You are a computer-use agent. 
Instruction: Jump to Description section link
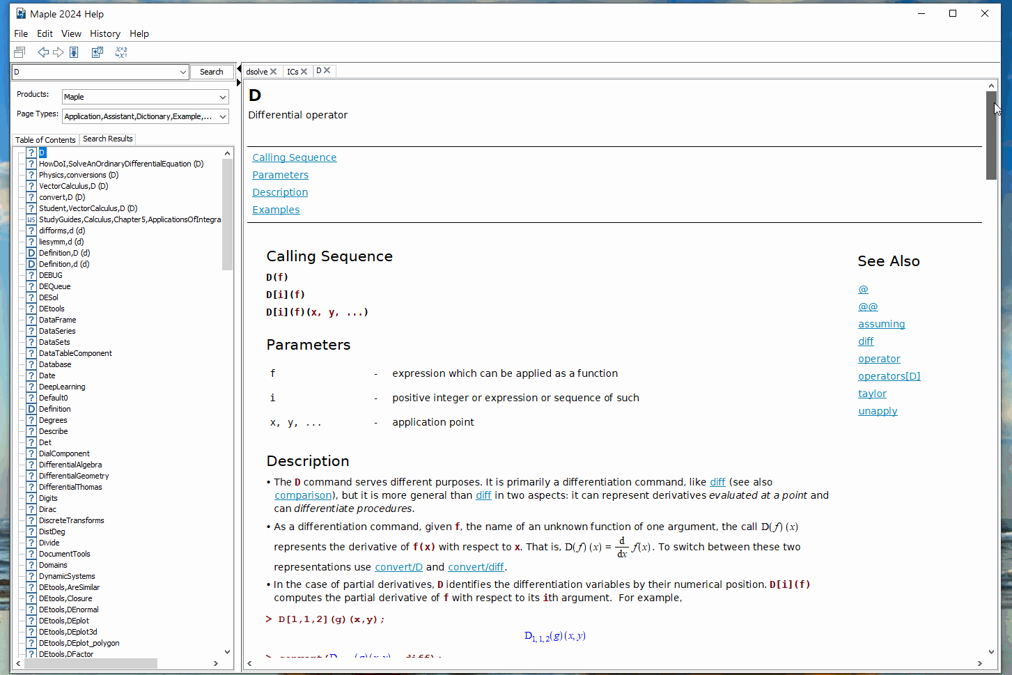(280, 192)
